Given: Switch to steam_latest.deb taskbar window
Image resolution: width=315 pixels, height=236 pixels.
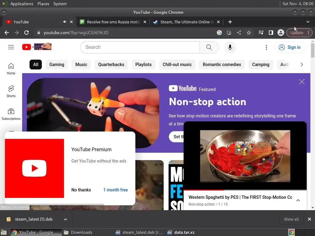Looking at the screenshot, I should click(x=140, y=232).
